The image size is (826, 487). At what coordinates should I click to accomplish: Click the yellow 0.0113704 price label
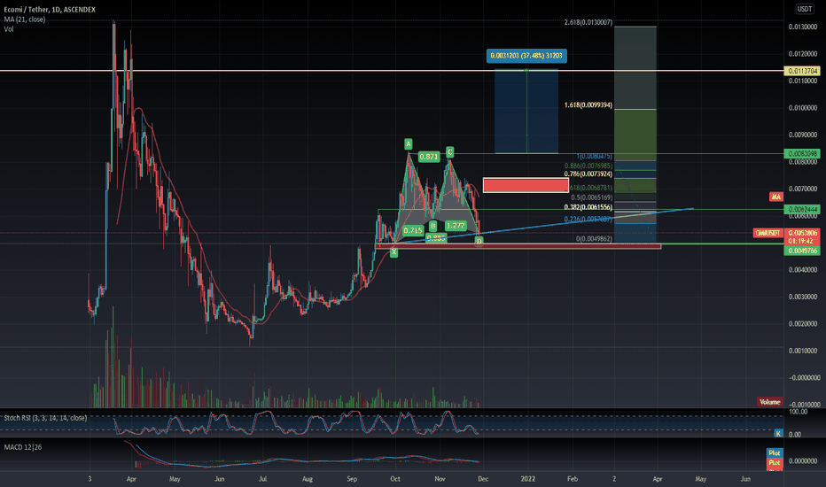pyautogui.click(x=802, y=71)
